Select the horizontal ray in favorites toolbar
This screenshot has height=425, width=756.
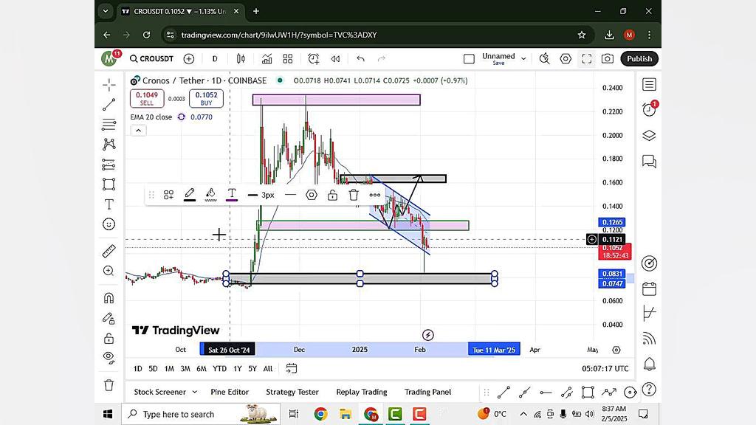[546, 393]
